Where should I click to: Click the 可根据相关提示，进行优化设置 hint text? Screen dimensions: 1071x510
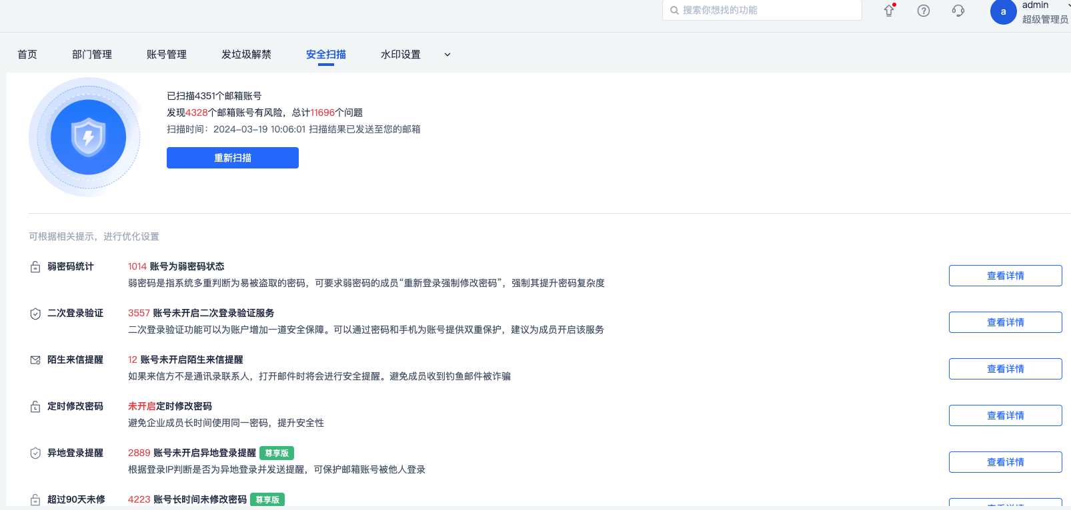tap(94, 236)
